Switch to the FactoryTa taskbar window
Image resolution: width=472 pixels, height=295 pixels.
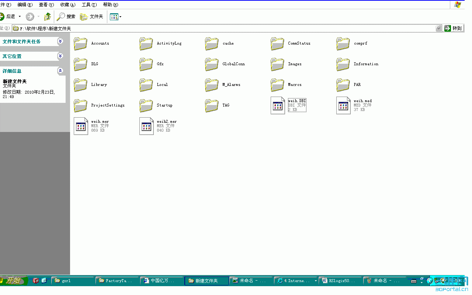coord(118,281)
